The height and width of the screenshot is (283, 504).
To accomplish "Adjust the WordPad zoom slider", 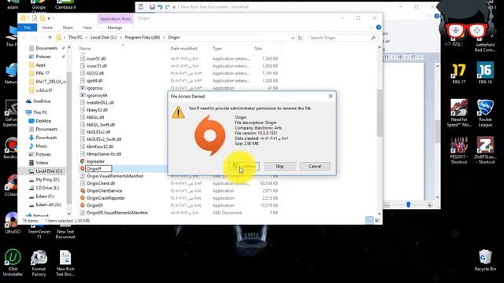I will [x=408, y=204].
